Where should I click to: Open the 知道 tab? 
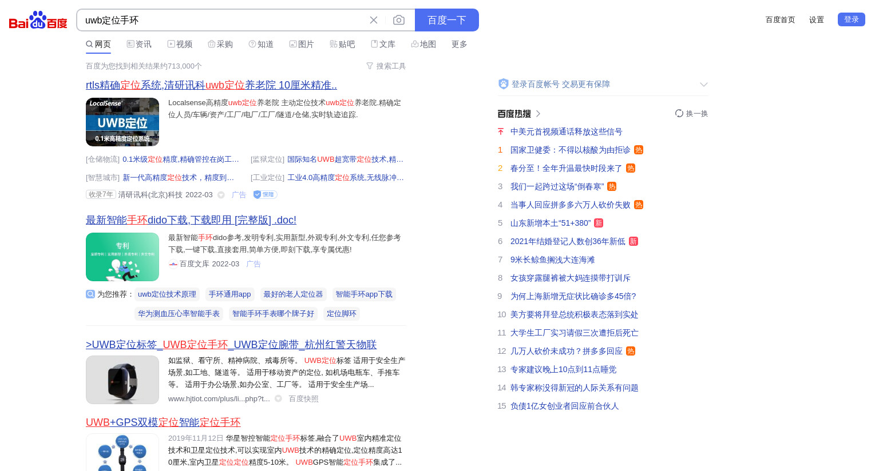pos(261,44)
